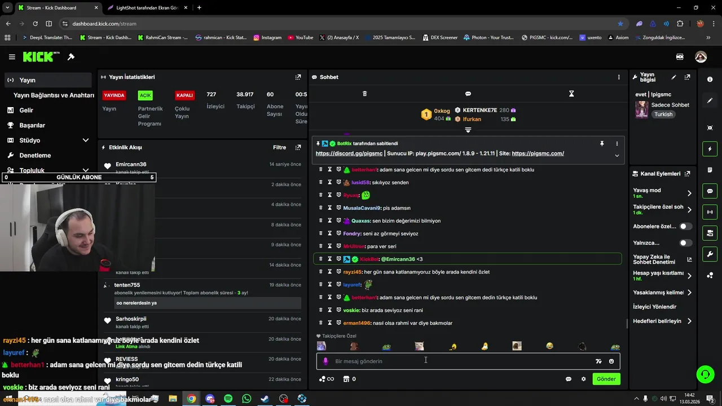Open the Sohbet panel three-dot menu
722x406 pixels.
pyautogui.click(x=619, y=77)
